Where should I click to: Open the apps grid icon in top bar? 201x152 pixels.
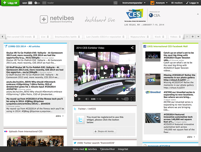(30, 3)
